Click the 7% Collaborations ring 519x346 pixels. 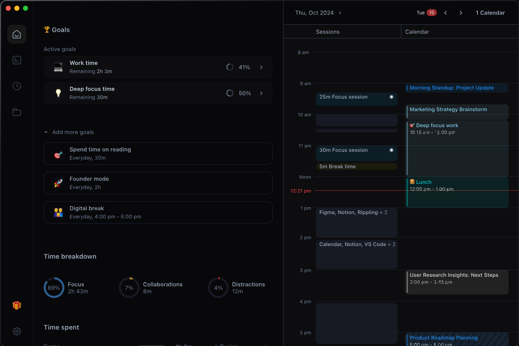click(129, 288)
